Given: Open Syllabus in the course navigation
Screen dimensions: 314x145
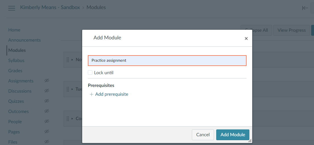Looking at the screenshot, I should 16,60.
